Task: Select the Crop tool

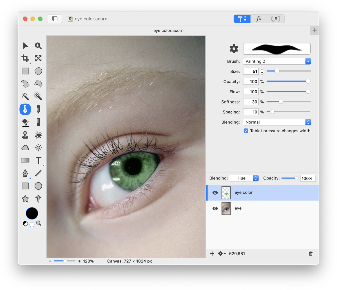Action: pyautogui.click(x=25, y=58)
